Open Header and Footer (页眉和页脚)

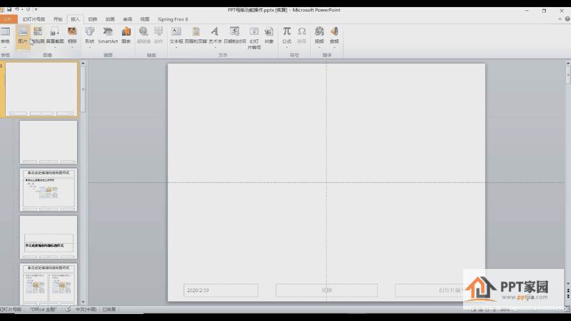coord(196,36)
